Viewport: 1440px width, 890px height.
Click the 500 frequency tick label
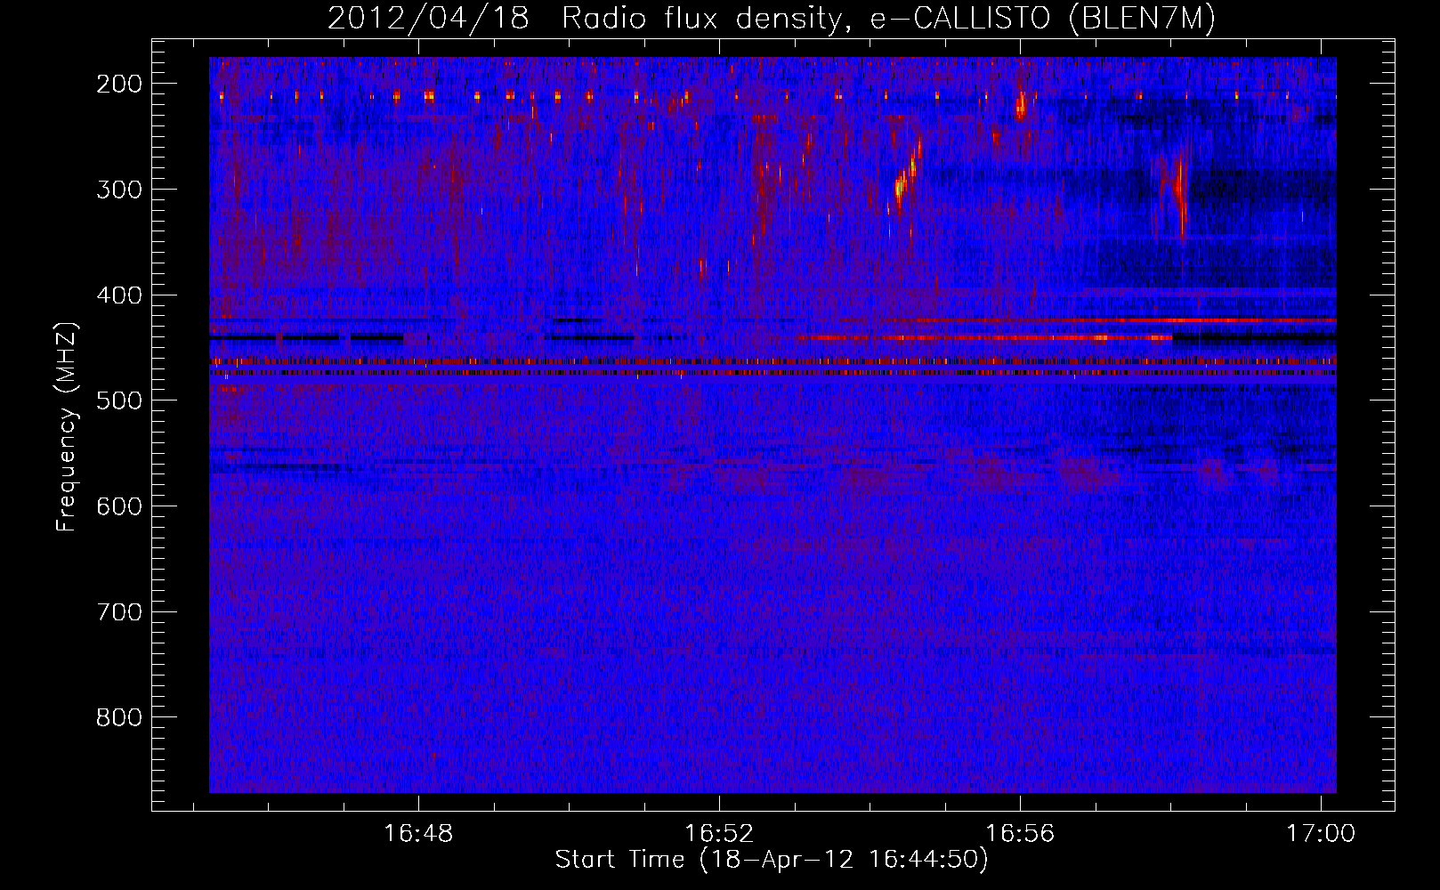[118, 400]
